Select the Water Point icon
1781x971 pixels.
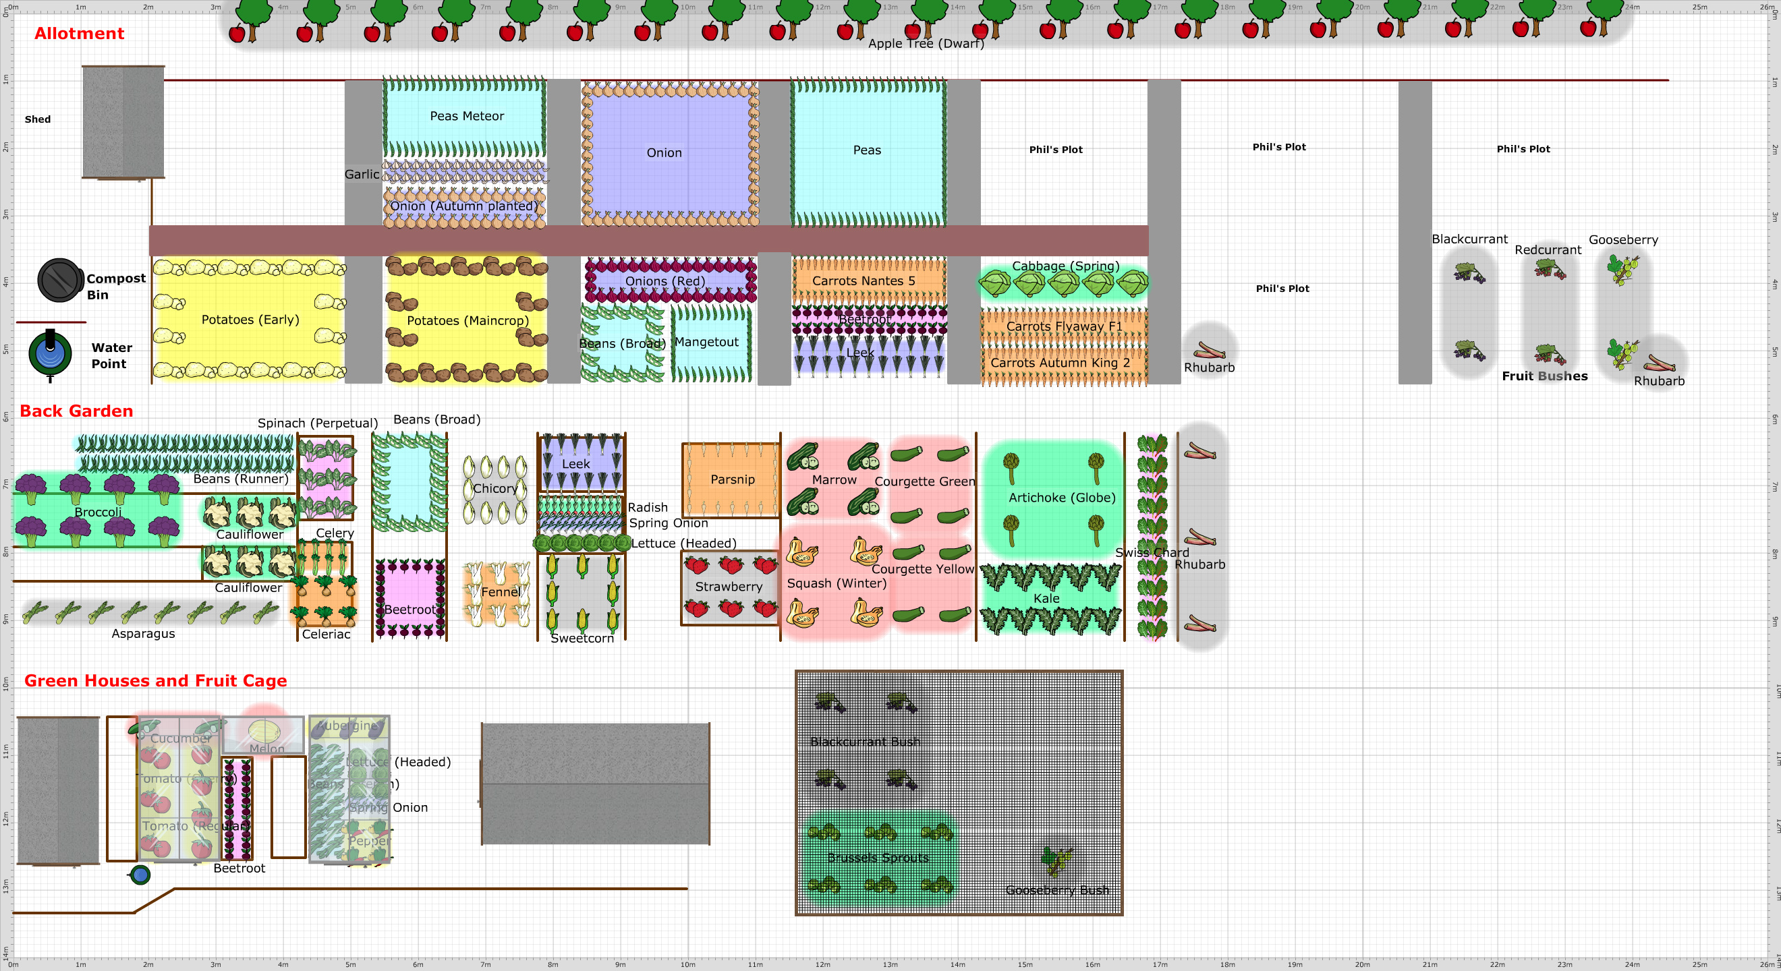(50, 354)
